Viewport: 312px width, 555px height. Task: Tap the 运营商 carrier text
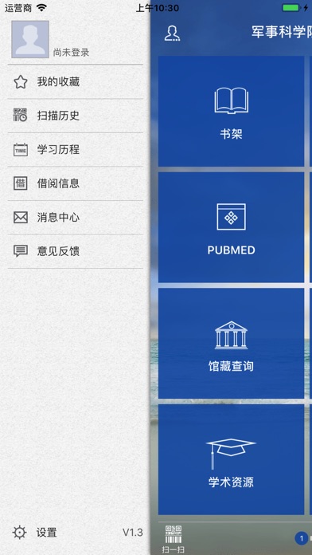pyautogui.click(x=18, y=8)
